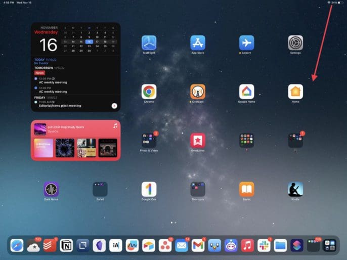Image resolution: width=347 pixels, height=260 pixels.
Task: Select the highlighted date 16 in the calendar grid
Action: 89,41
